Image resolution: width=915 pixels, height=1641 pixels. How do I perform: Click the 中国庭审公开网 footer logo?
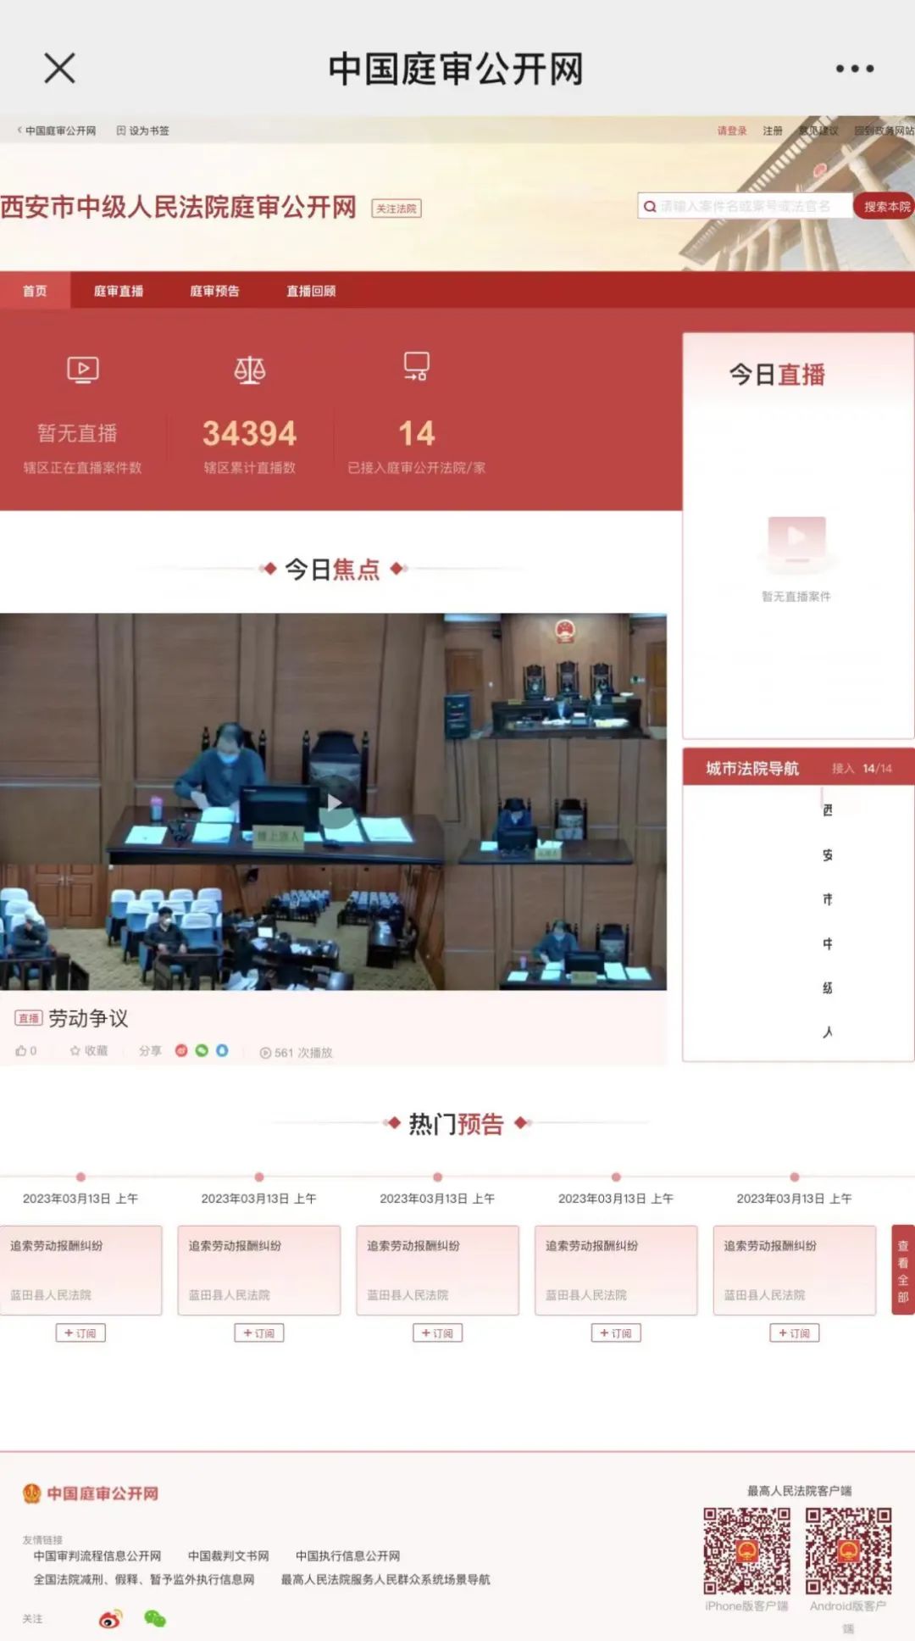coord(91,1494)
